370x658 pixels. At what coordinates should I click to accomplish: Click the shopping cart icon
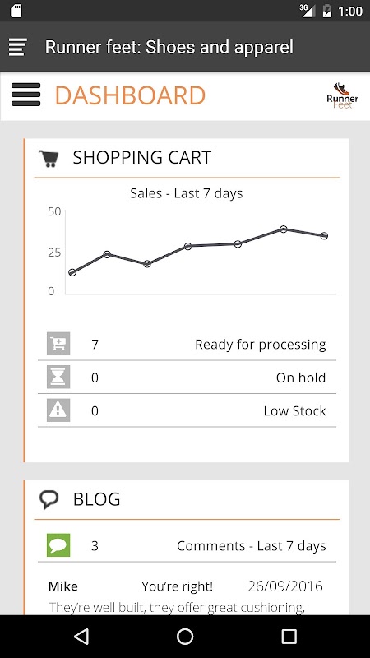[49, 158]
